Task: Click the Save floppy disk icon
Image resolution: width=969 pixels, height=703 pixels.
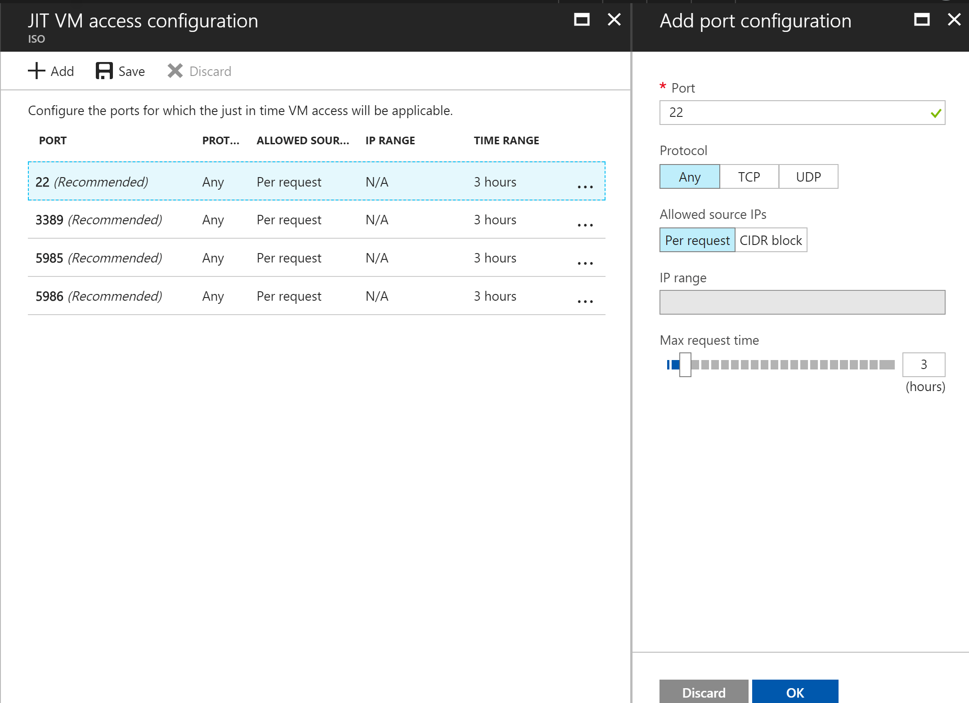Action: coord(104,71)
